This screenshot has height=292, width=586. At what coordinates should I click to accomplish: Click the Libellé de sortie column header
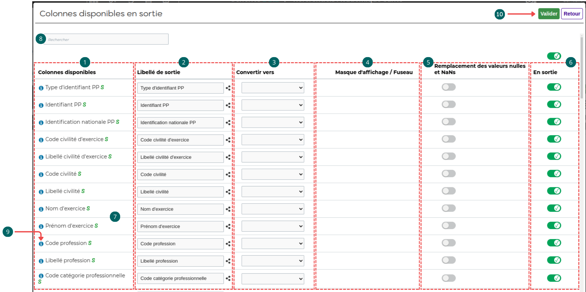159,72
